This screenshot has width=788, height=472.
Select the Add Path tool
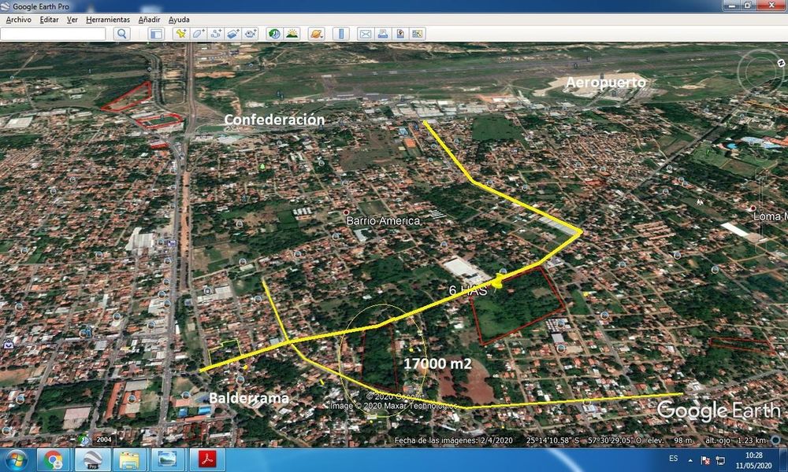pos(216,34)
